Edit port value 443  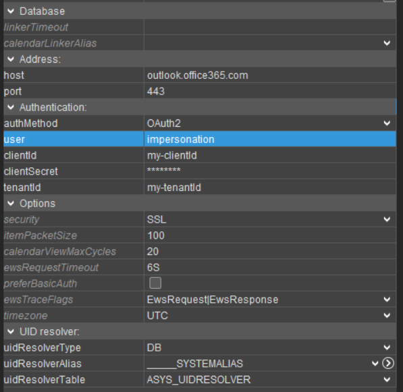270,91
